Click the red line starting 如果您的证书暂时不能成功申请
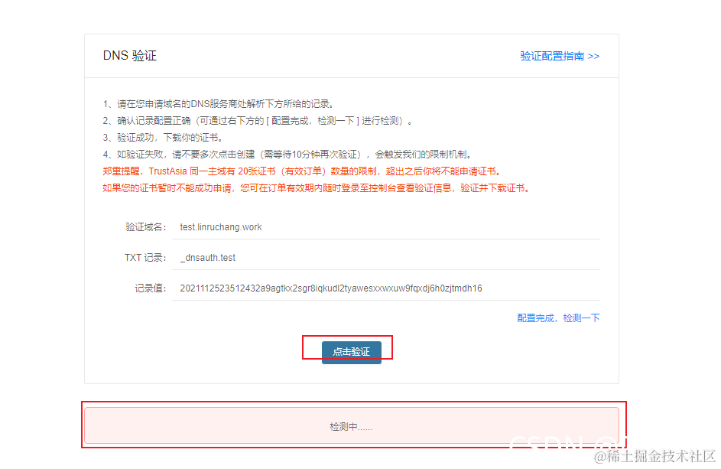The height and width of the screenshot is (469, 721). 317,187
